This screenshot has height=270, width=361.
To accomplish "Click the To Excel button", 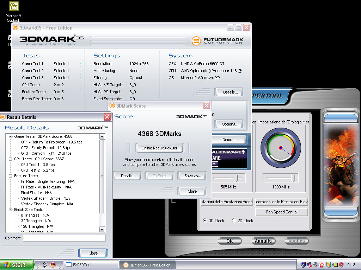I will point(160,176).
